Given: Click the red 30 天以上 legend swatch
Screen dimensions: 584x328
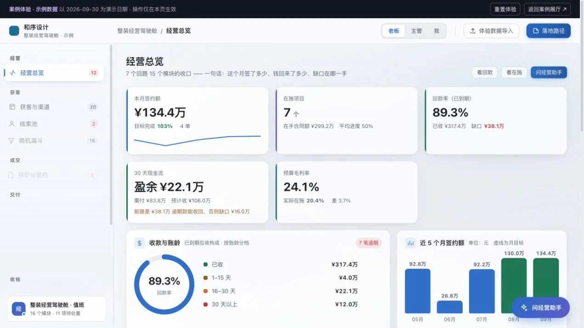Looking at the screenshot, I should (205, 304).
